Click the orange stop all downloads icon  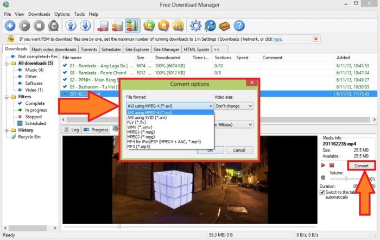click(x=164, y=26)
